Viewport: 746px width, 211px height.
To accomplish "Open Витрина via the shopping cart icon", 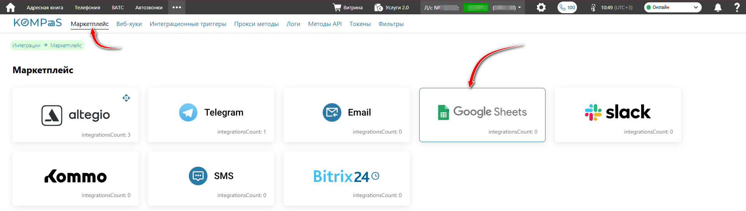I will pos(337,7).
